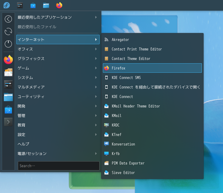Expand the システム category arrow
The width and height of the screenshot is (223, 193).
click(96, 77)
